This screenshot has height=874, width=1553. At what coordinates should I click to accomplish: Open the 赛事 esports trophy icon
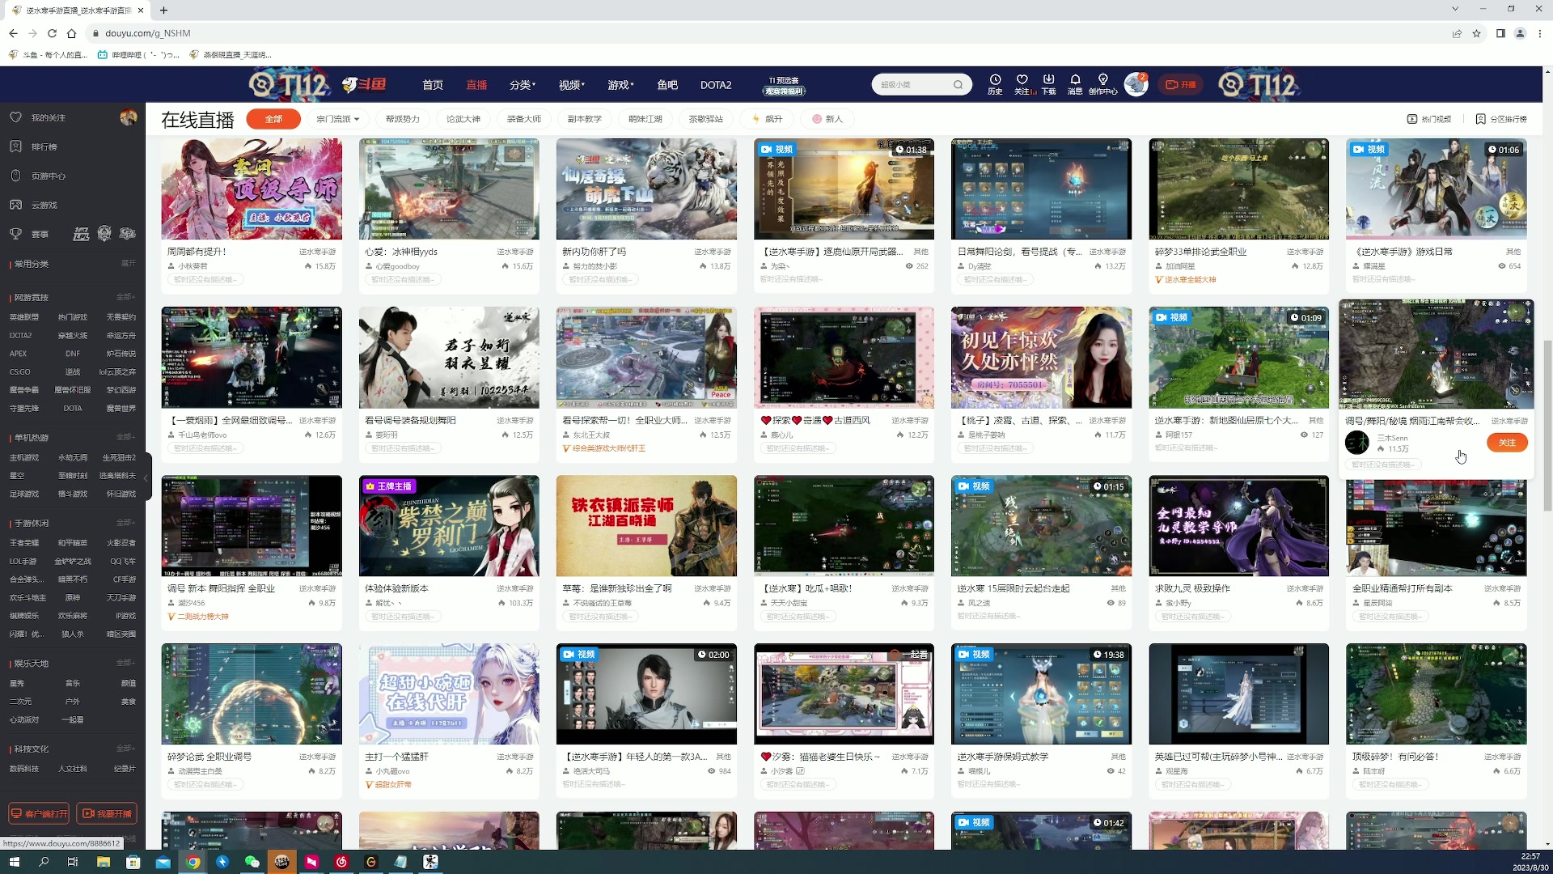click(x=39, y=234)
